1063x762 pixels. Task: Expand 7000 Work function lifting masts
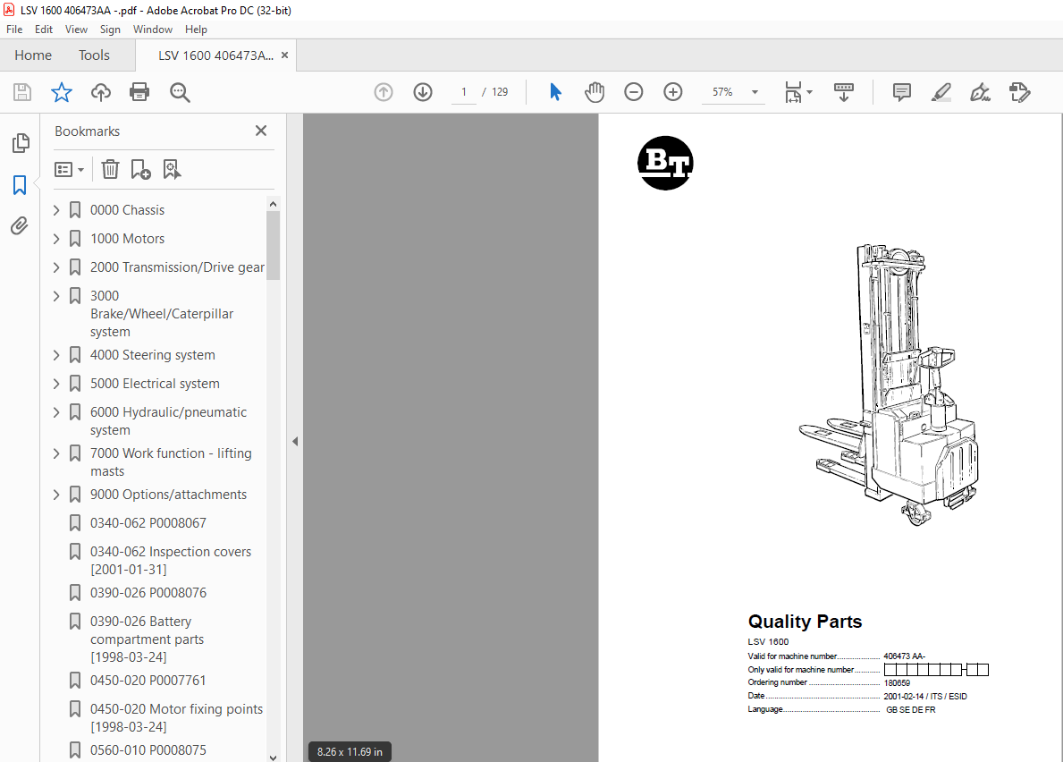56,453
